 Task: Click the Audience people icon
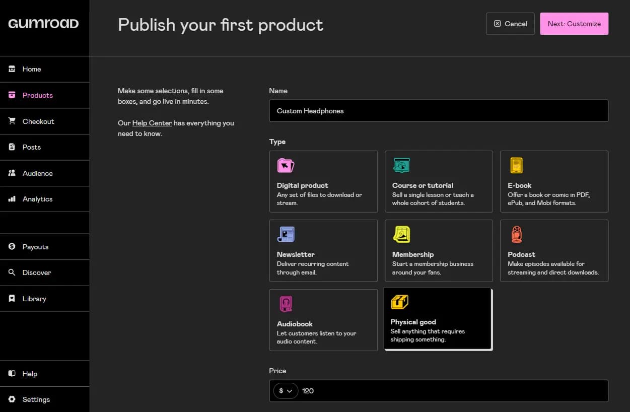12,173
